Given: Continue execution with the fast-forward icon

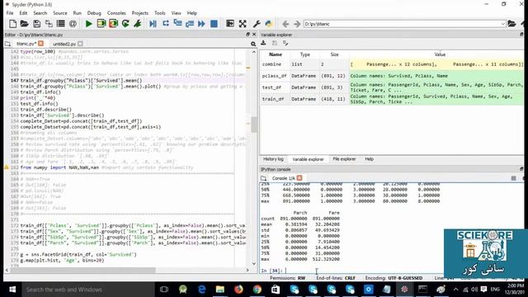Looking at the screenshot, I should tap(201, 24).
